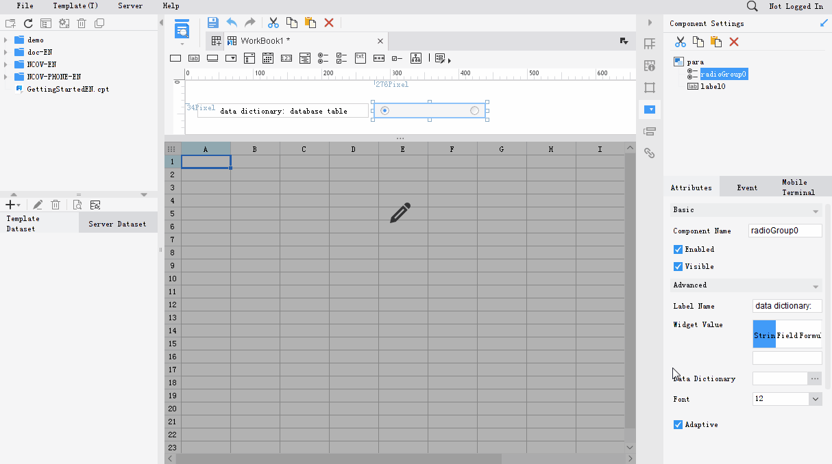Click the main toolbar Paste icon
This screenshot has width=832, height=464.
click(310, 23)
